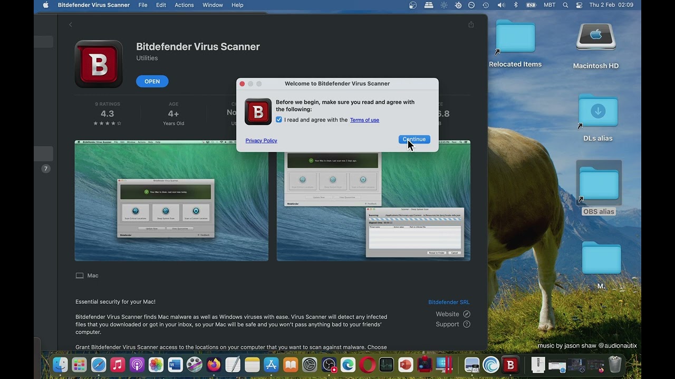
Task: Select the OBS alias folder
Action: [x=599, y=184]
